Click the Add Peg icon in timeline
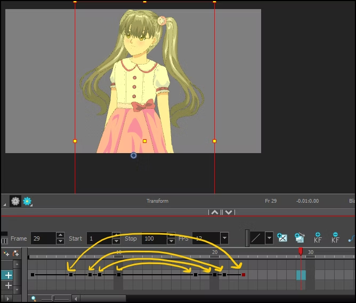Viewport: 356px width, 303px height. pyautogui.click(x=15, y=253)
